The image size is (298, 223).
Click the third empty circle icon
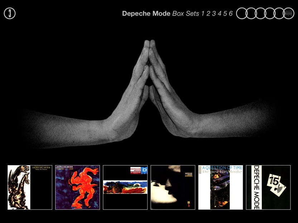click(x=260, y=13)
